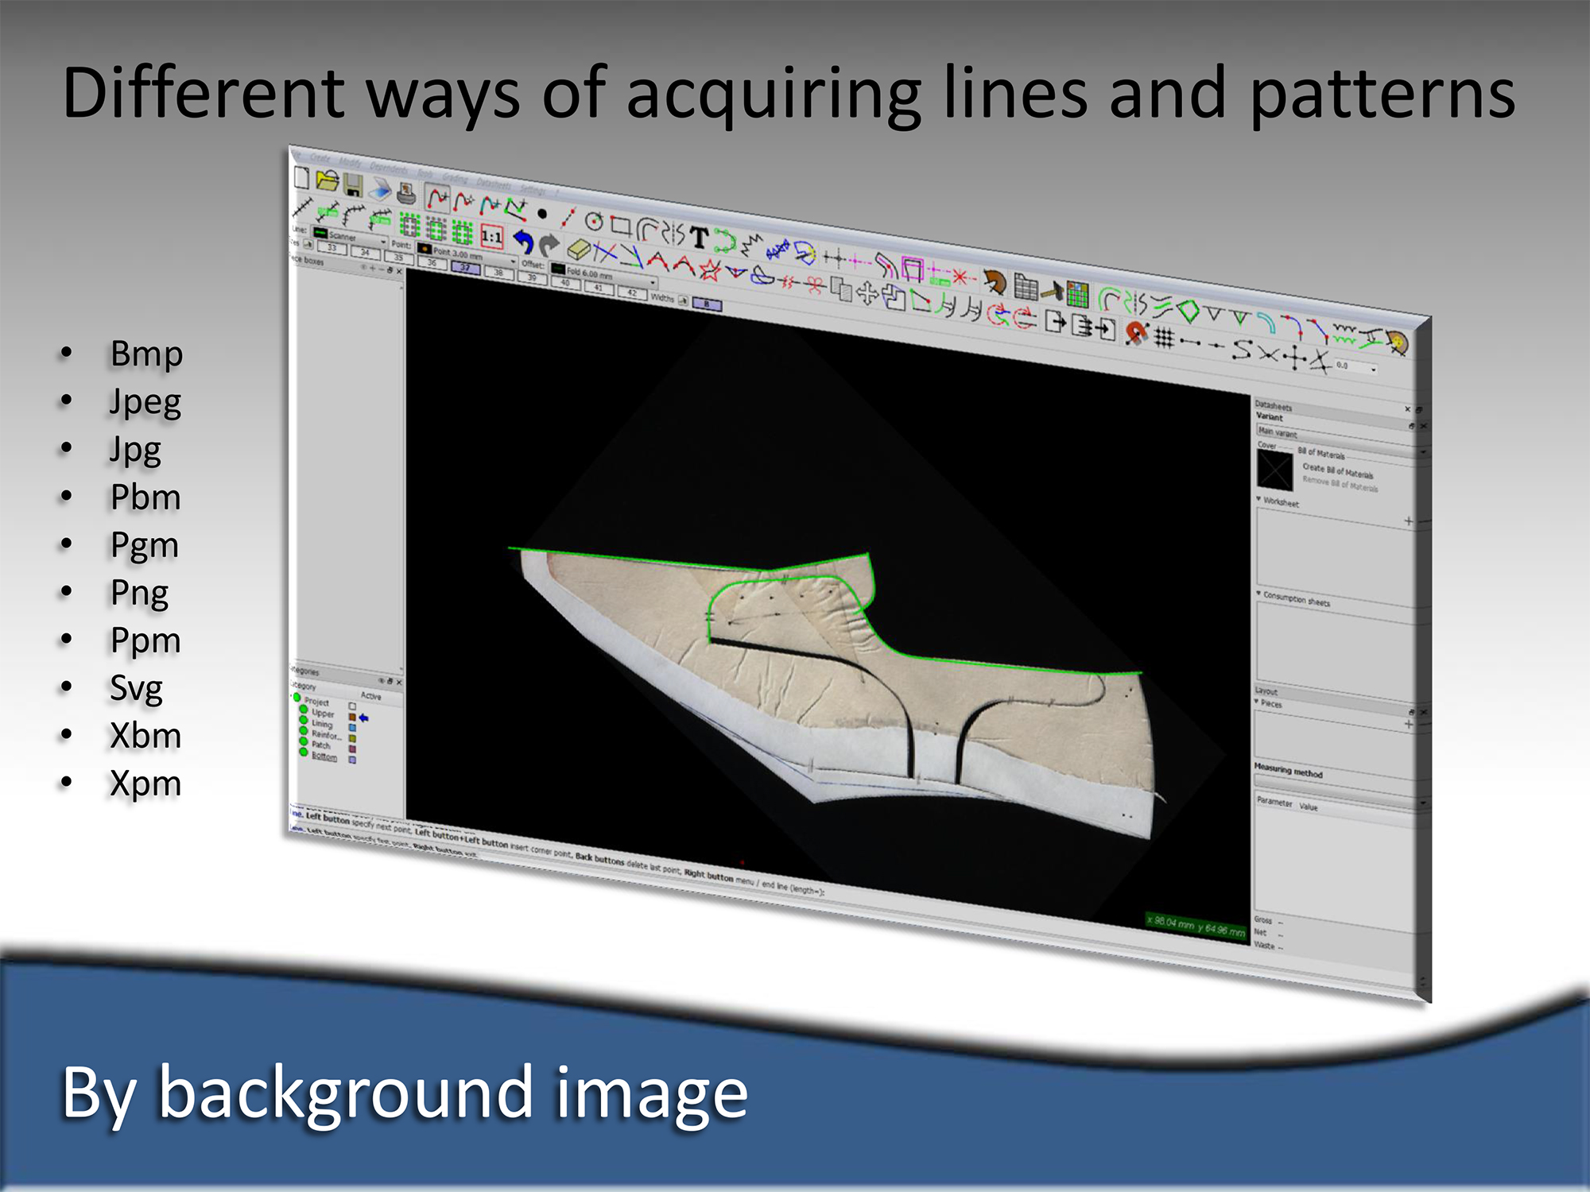Click the flatbed scanner icon
Screen dimensions: 1590x1192
[381, 189]
